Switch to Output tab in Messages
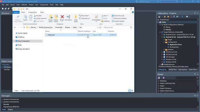This screenshot has width=200, height=112. [10, 110]
